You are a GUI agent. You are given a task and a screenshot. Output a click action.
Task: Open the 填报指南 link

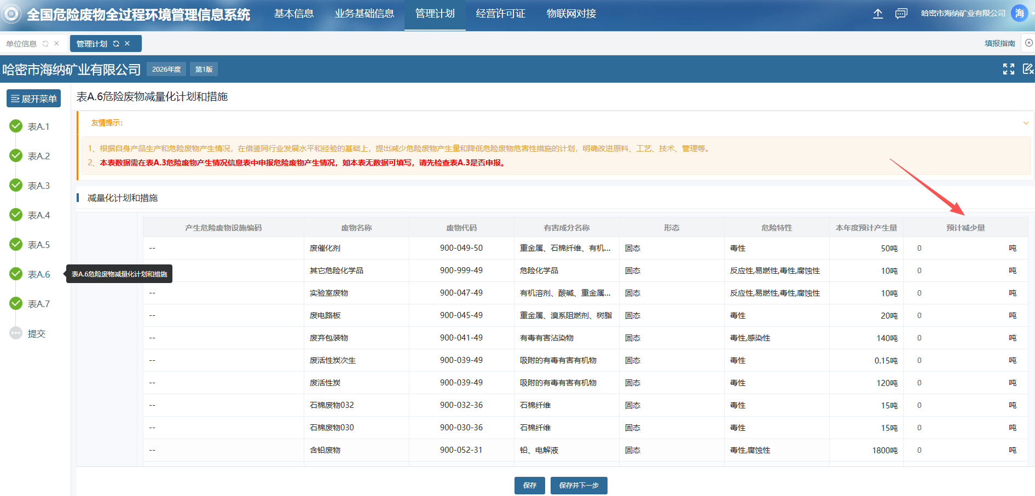click(x=999, y=43)
